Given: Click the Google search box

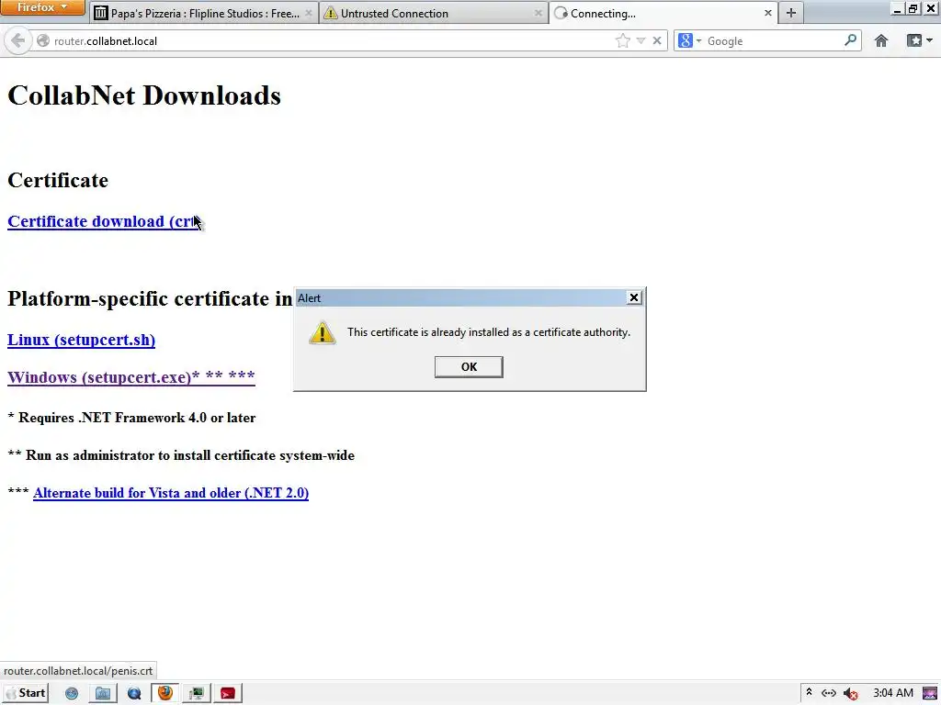Looking at the screenshot, I should click(774, 40).
